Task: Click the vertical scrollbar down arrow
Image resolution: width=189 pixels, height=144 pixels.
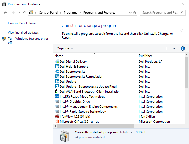Action: pyautogui.click(x=186, y=121)
